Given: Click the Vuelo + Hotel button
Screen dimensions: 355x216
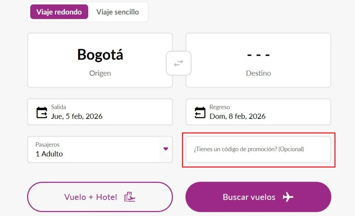Looking at the screenshot, I should point(100,197).
